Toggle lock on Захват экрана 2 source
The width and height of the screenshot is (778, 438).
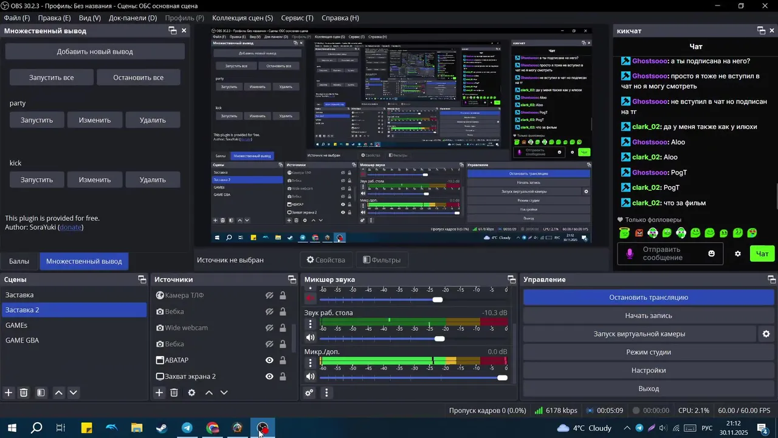pos(283,377)
